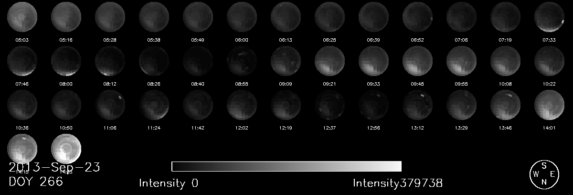Open the polar image above 09:09
Screen dimensions: 573x195
coord(286,61)
